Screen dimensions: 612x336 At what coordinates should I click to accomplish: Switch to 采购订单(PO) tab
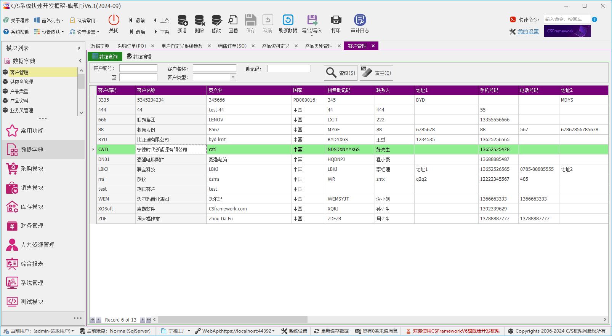tap(131, 46)
